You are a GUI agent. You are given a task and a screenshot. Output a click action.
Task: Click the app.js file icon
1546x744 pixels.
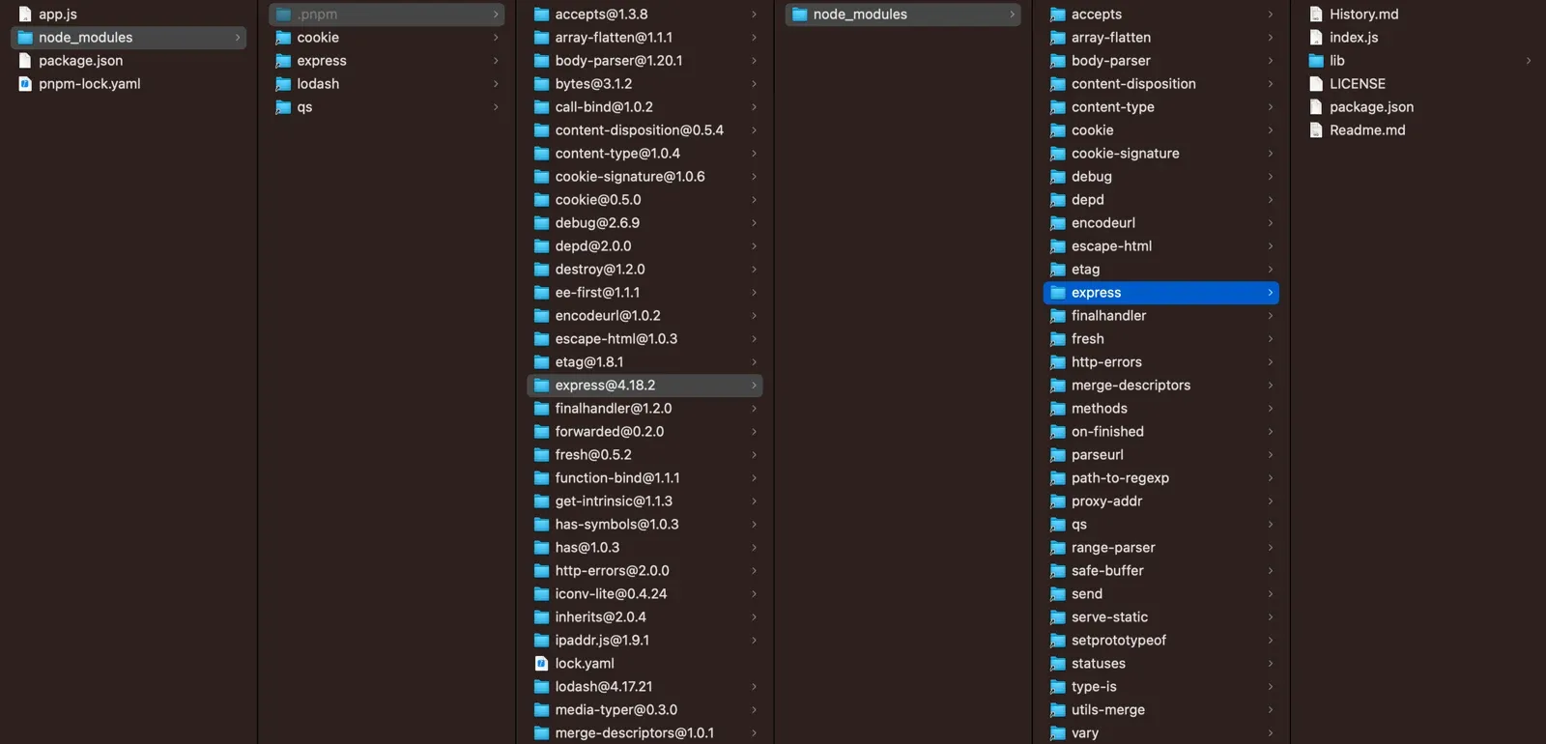pos(25,14)
